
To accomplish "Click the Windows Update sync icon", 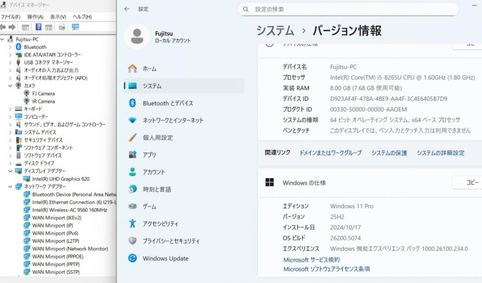I will pos(133,258).
